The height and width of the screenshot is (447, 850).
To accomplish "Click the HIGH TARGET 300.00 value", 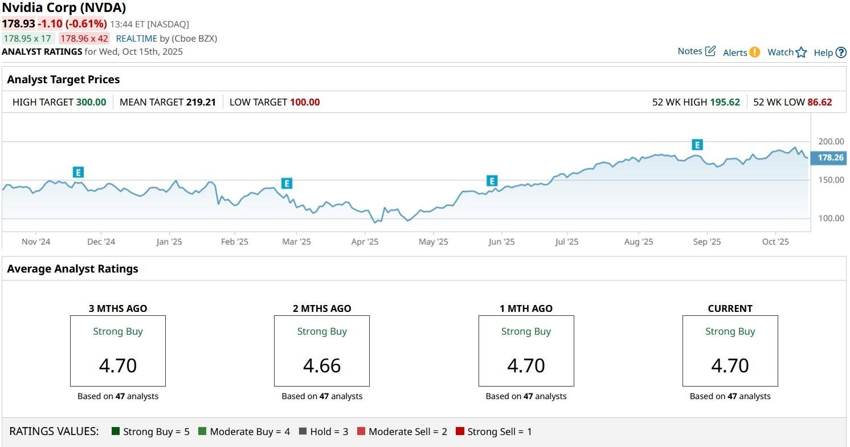I will [91, 102].
